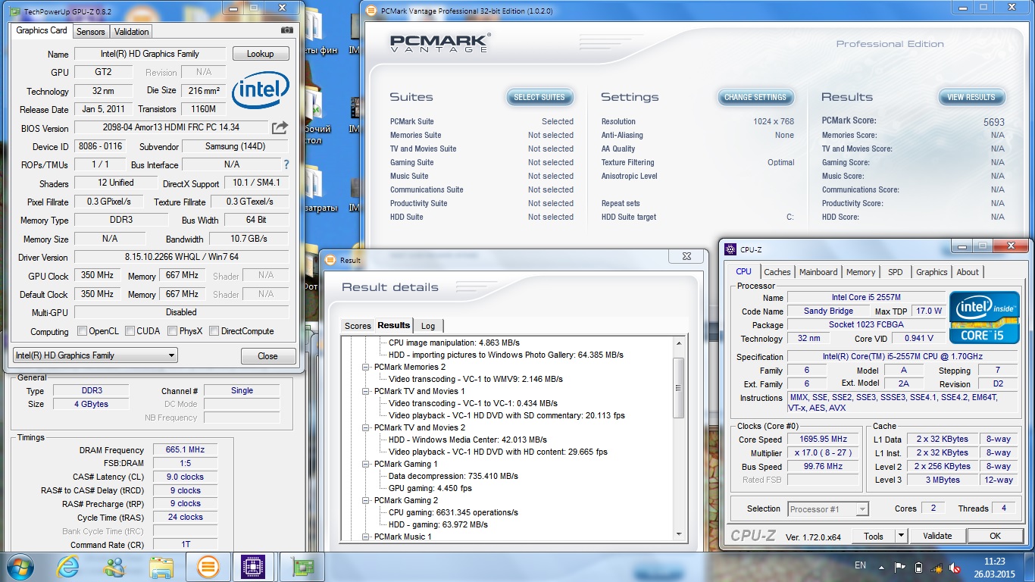The width and height of the screenshot is (1035, 582).
Task: Open the Processor #1 selection dropdown
Action: point(828,509)
